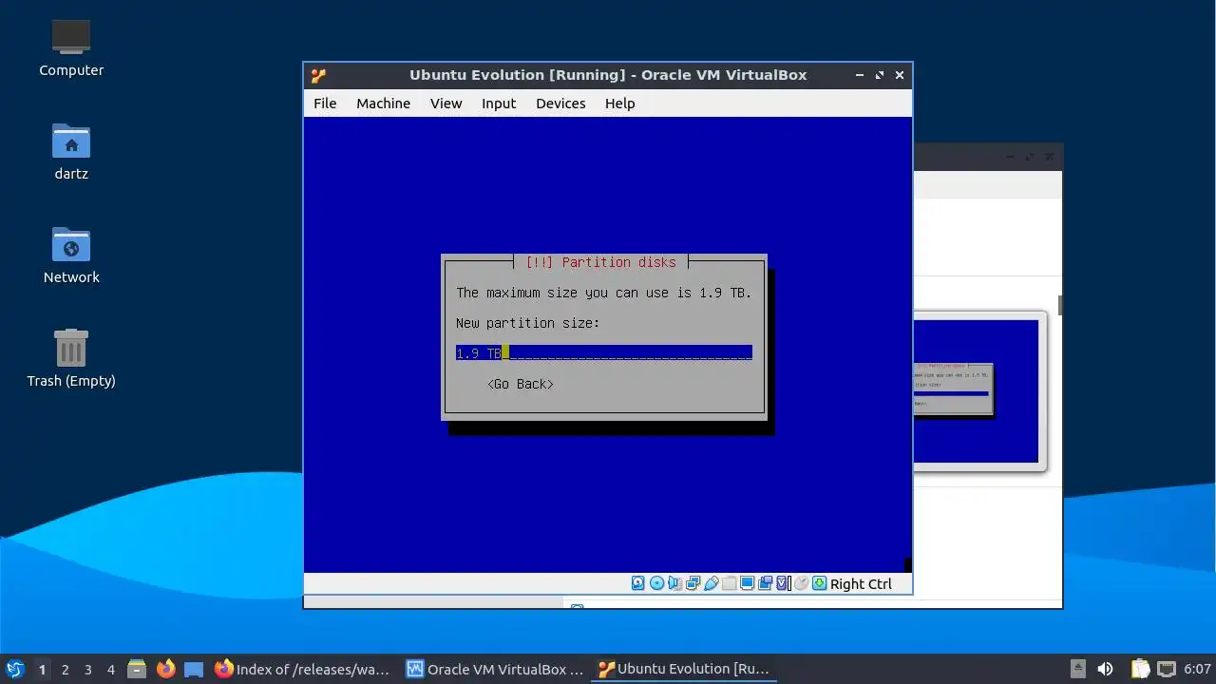Switch to workspace 4
The height and width of the screenshot is (684, 1216).
click(x=110, y=670)
